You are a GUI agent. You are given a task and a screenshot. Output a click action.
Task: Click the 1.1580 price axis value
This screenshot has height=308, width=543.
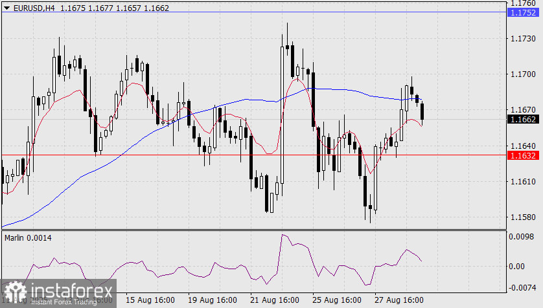coord(524,217)
